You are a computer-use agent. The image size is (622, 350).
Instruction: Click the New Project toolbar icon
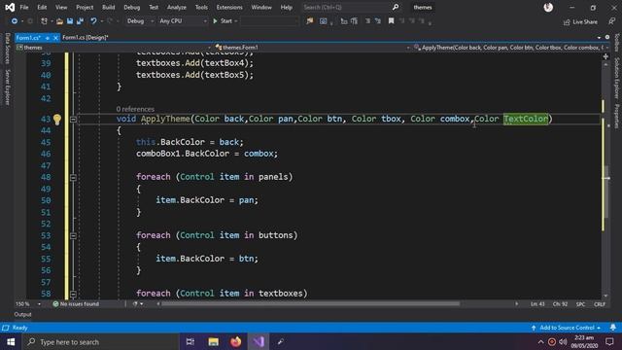coord(44,21)
